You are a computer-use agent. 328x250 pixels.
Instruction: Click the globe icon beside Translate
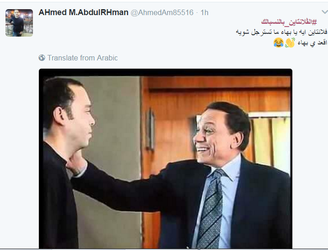tap(42, 58)
